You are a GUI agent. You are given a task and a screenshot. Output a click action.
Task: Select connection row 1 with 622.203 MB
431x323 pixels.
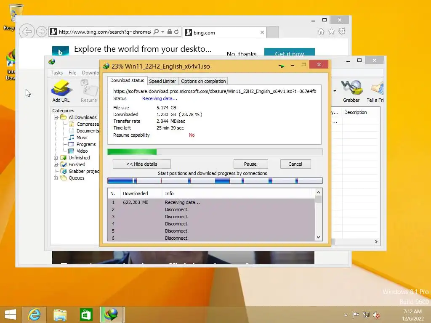click(211, 202)
